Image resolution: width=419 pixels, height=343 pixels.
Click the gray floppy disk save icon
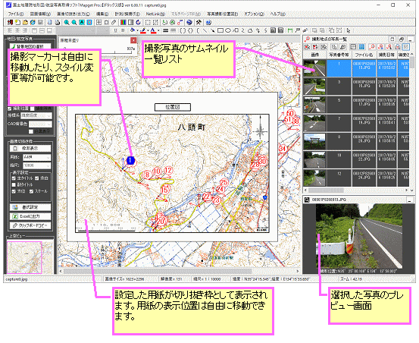(40, 23)
